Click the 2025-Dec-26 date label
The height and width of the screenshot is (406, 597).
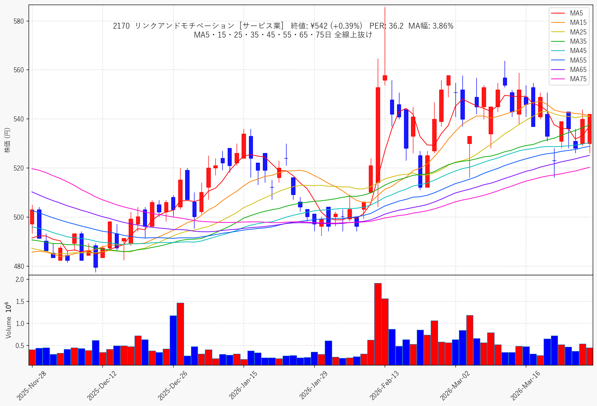coord(172,386)
